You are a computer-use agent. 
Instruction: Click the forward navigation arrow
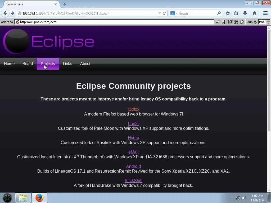tap(12, 13)
